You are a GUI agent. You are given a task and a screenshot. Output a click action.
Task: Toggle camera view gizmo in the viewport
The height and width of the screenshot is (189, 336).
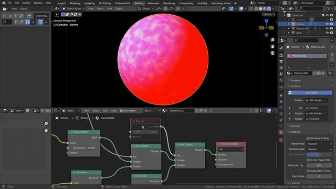272,53
